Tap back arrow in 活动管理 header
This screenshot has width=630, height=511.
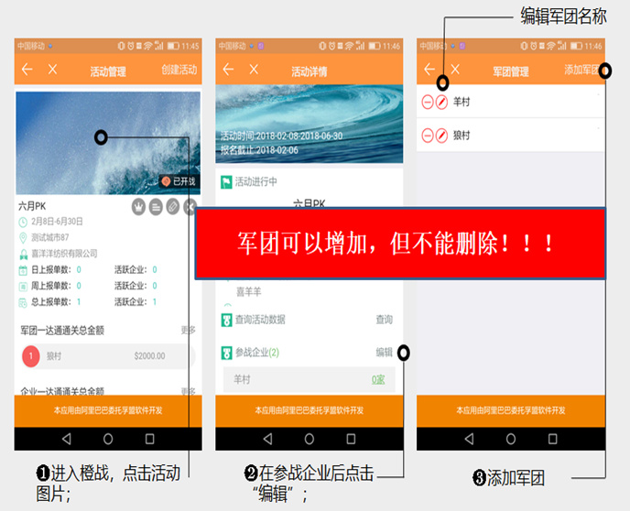[x=27, y=70]
